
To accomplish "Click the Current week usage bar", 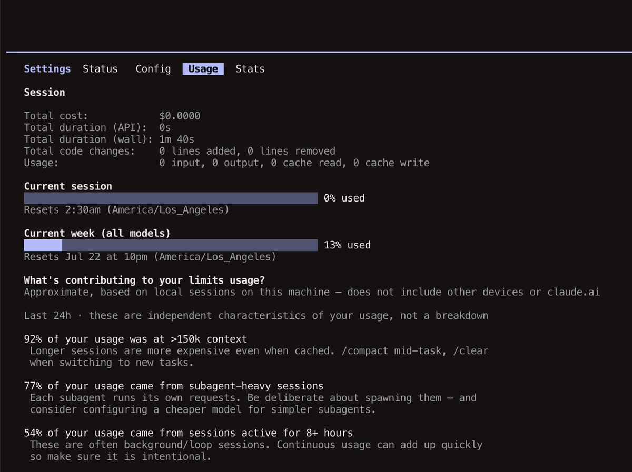I will click(171, 245).
